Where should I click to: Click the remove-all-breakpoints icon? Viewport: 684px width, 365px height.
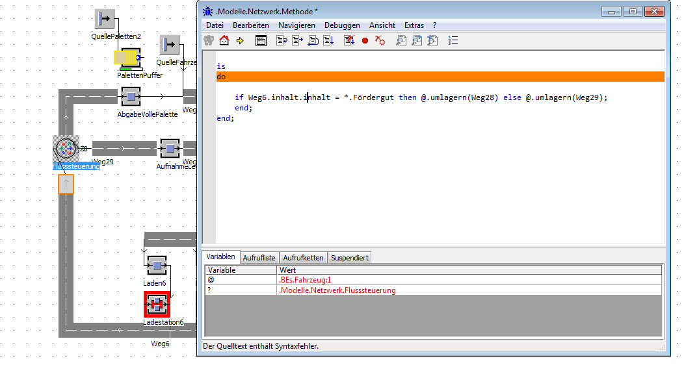pyautogui.click(x=380, y=40)
